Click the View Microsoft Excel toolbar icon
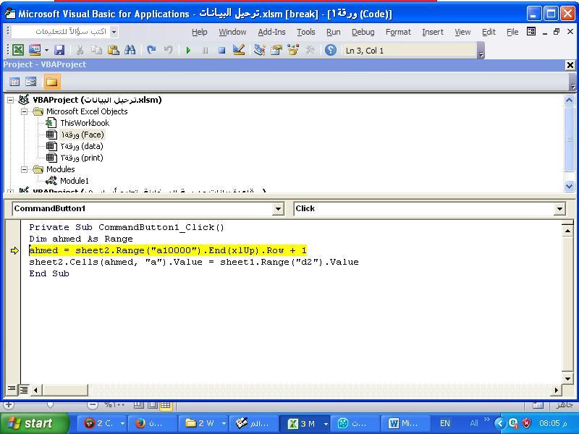This screenshot has width=579, height=434. pos(17,50)
